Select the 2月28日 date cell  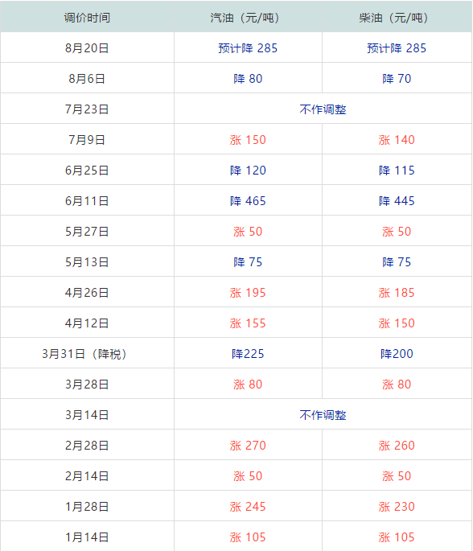(87, 446)
